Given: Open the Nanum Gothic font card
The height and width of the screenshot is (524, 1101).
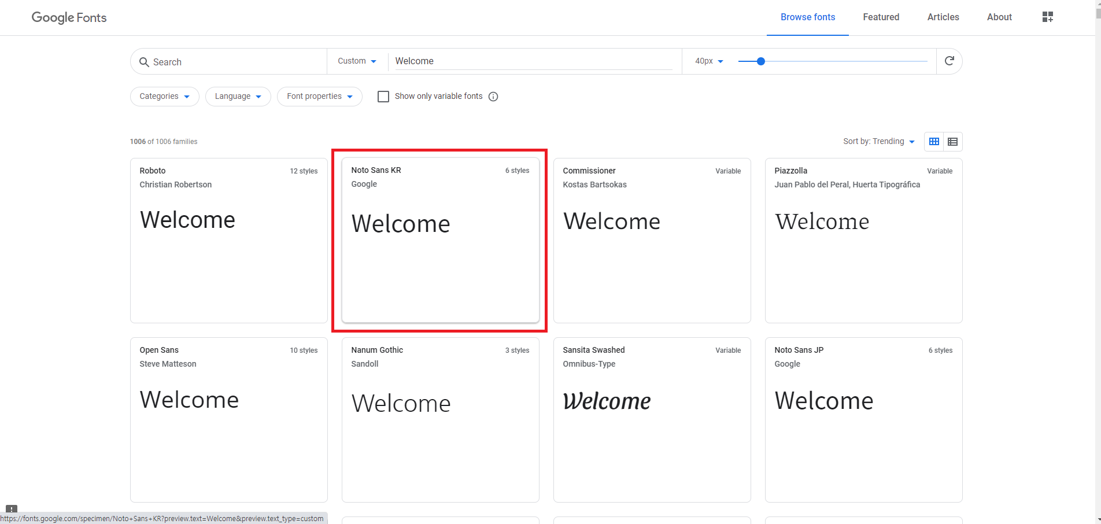Looking at the screenshot, I should pyautogui.click(x=441, y=420).
